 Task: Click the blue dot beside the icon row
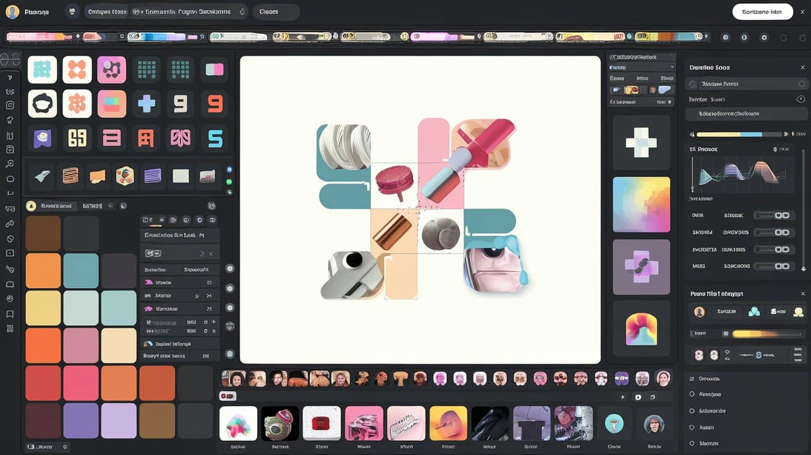[x=229, y=169]
